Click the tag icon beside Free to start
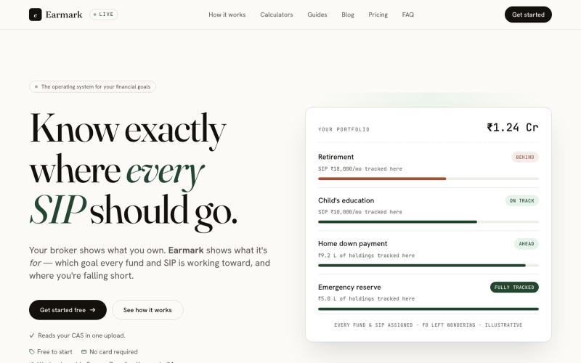Screen dimensions: 581x363 tap(32, 352)
